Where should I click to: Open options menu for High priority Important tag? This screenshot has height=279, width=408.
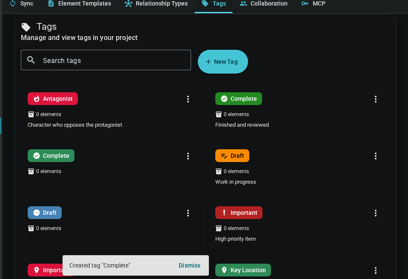click(x=376, y=213)
